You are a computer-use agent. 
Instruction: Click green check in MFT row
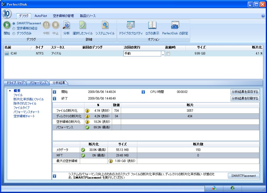(x=83, y=155)
